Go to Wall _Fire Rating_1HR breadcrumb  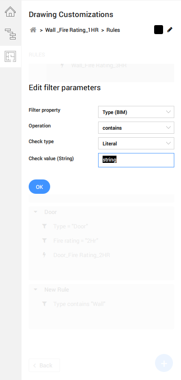pos(72,30)
